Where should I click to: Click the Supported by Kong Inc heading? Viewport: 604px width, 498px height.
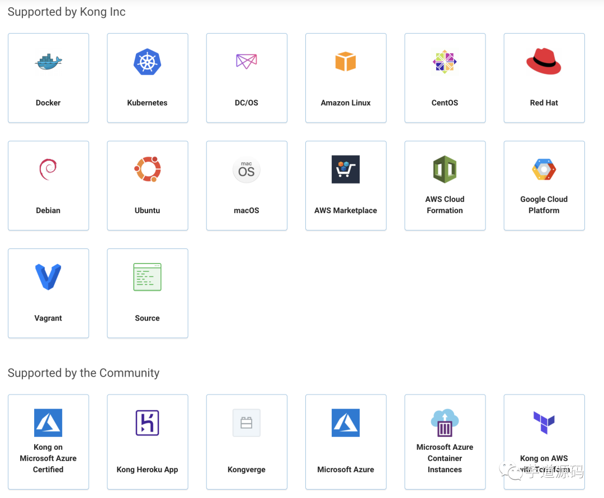(x=67, y=12)
